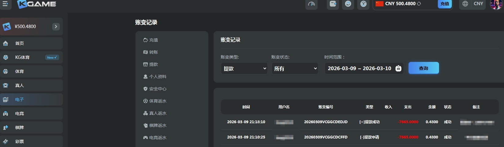Open 体育返水 in account menu
Screen dimensions: 504x147
(x=155, y=101)
